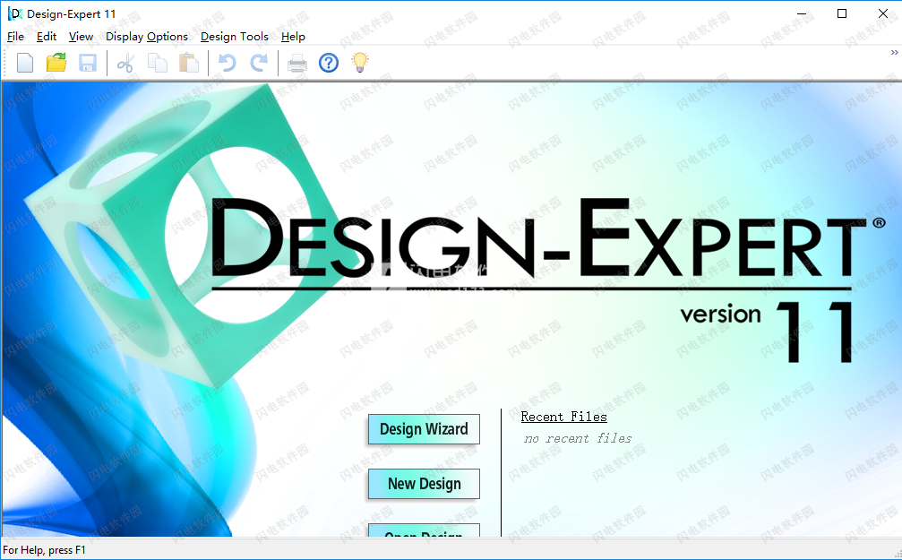
Task: Show tips with the light bulb icon
Action: [360, 63]
